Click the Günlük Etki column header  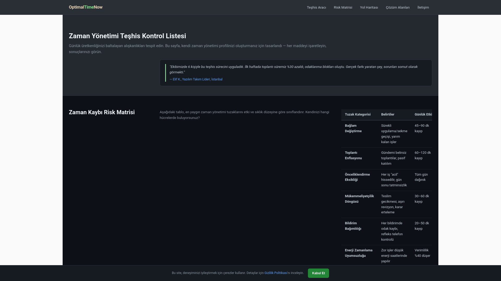pyautogui.click(x=423, y=114)
